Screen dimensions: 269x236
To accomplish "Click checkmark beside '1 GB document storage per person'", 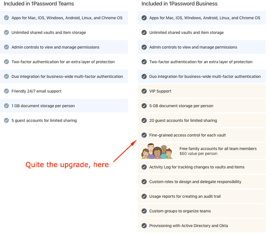I will 7,105.
